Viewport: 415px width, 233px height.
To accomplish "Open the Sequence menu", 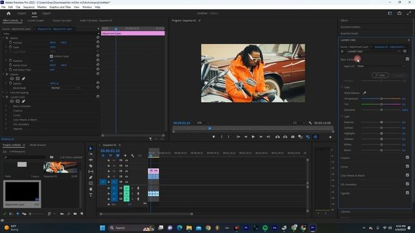I will 29,7.
